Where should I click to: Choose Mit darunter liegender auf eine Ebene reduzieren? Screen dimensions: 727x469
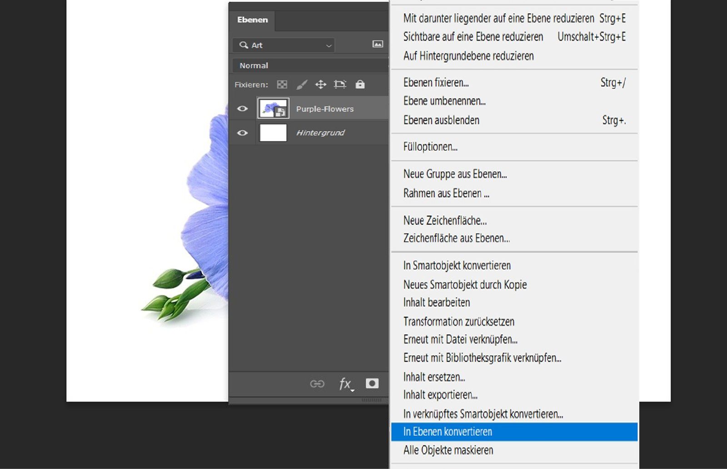[x=514, y=18]
